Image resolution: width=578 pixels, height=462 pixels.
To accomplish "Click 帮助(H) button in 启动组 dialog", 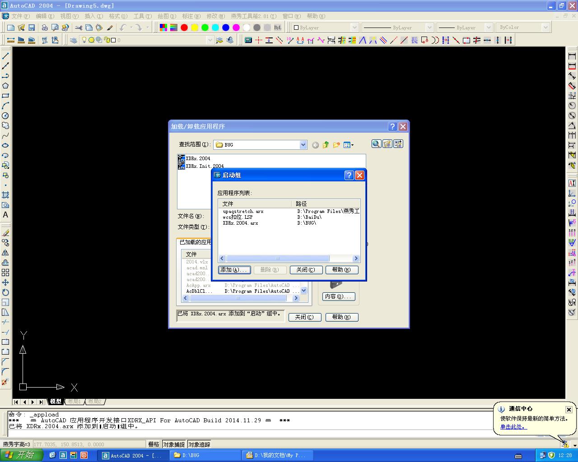I will pos(341,270).
